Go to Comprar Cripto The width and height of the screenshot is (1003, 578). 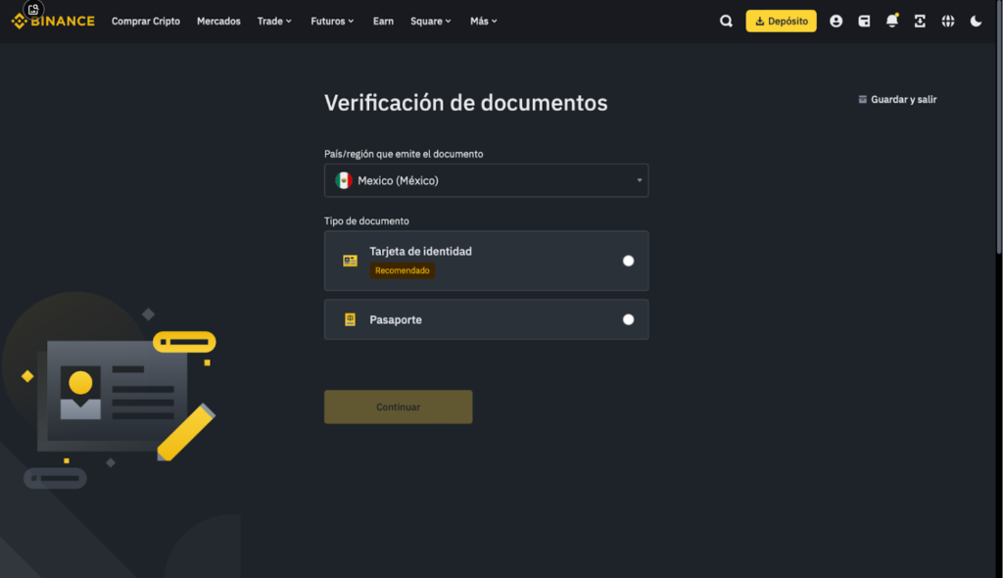pos(146,21)
